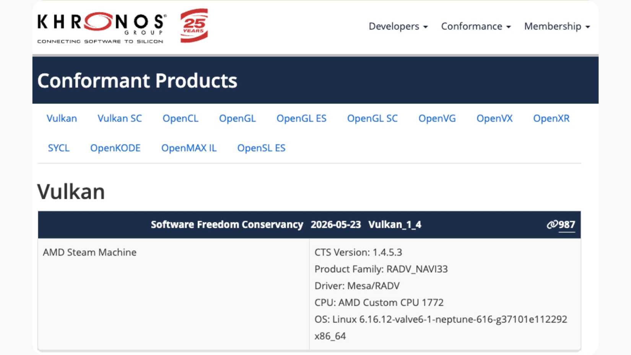Open the Developers dropdown menu

pyautogui.click(x=398, y=26)
